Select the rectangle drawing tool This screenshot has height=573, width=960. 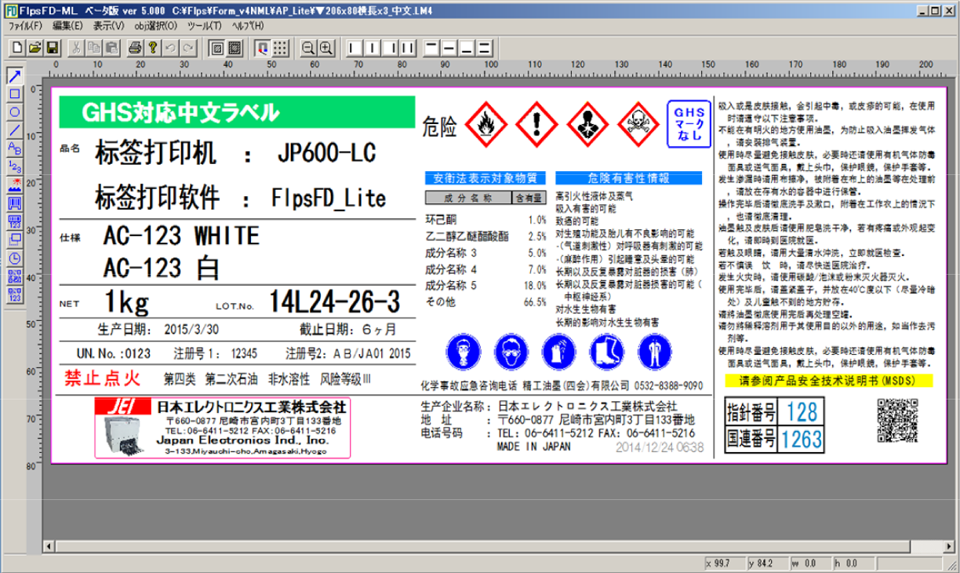[14, 95]
